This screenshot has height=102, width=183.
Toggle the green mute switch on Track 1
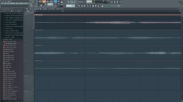(33, 28)
